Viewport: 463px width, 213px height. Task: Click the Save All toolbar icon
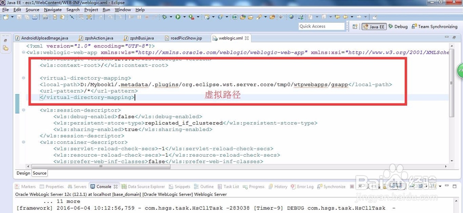click(x=27, y=17)
